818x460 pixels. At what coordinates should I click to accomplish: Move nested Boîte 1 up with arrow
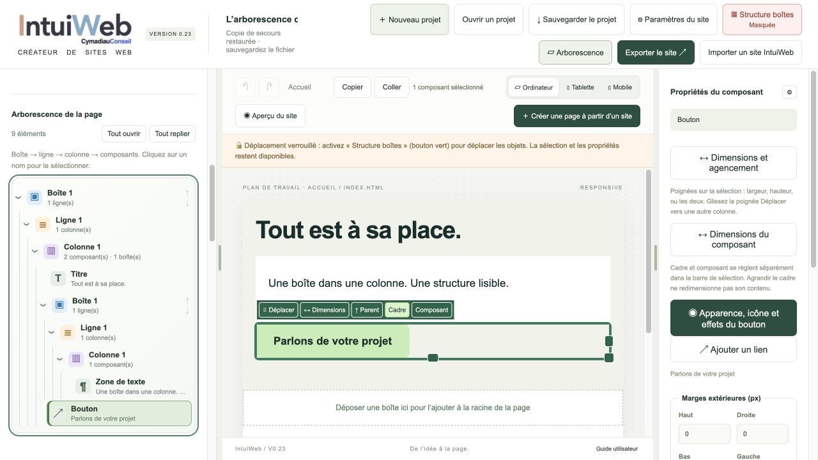pos(187,300)
